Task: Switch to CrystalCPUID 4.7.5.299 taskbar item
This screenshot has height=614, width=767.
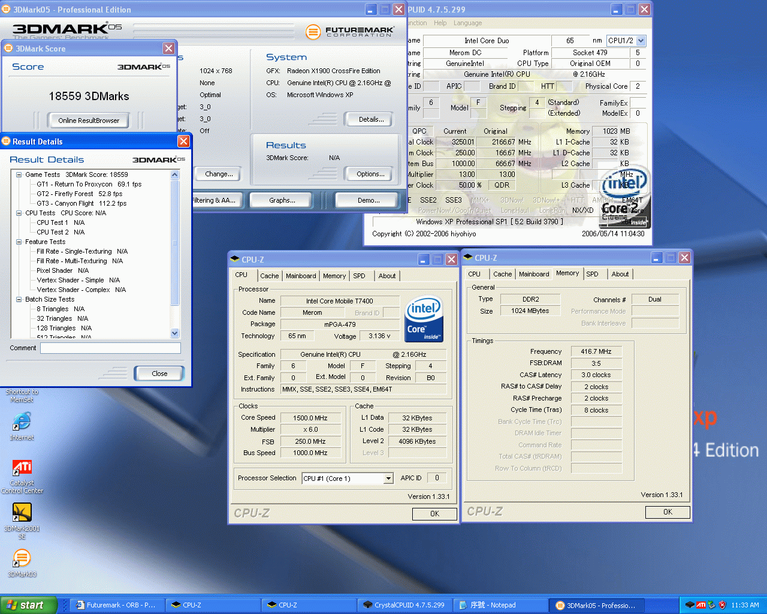Action: pyautogui.click(x=404, y=605)
